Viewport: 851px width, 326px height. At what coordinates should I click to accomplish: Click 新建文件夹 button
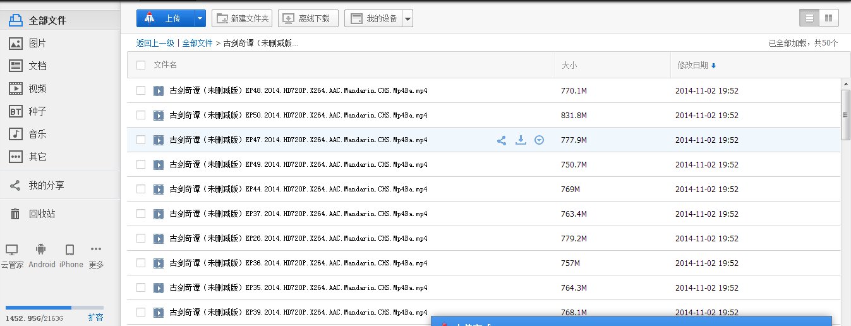(x=242, y=18)
